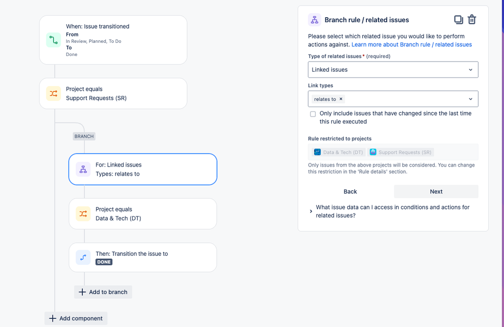
Task: Click the Data & Tech condition icon
Action: tap(83, 213)
